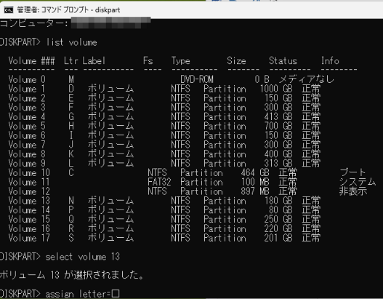The width and height of the screenshot is (383, 299).
Task: Click the 'Status' column header
Action: tap(283, 60)
